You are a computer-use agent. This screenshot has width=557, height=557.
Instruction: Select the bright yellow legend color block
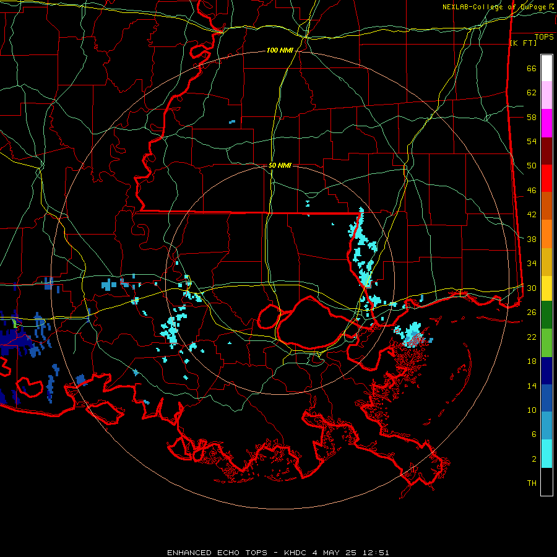tap(546, 288)
